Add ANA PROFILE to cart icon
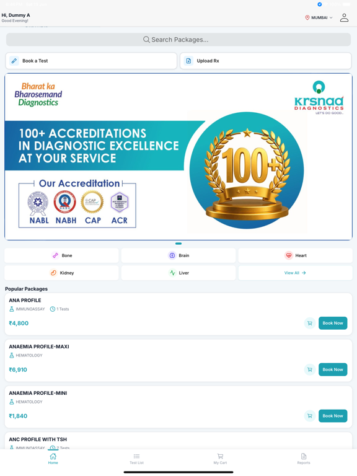Image resolution: width=357 pixels, height=476 pixels. [310, 324]
